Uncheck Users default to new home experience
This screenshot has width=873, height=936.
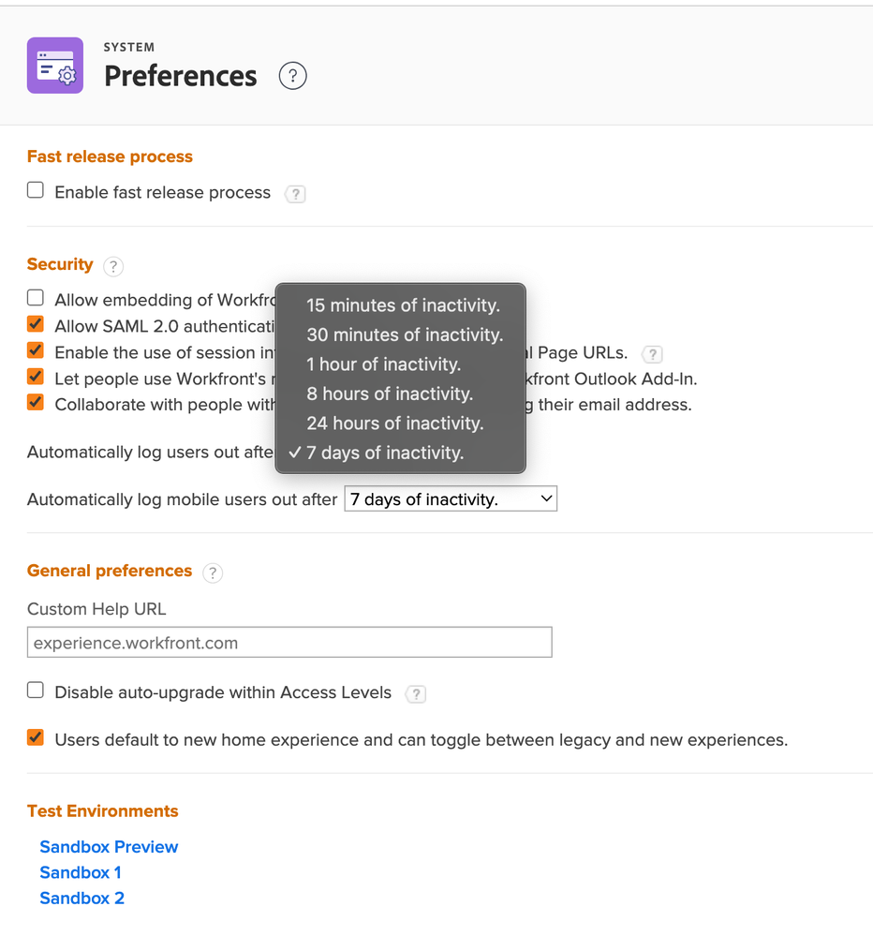point(36,737)
